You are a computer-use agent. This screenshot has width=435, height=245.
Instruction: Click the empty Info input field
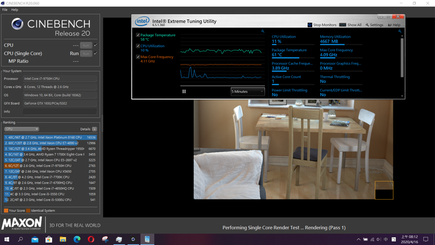60,111
